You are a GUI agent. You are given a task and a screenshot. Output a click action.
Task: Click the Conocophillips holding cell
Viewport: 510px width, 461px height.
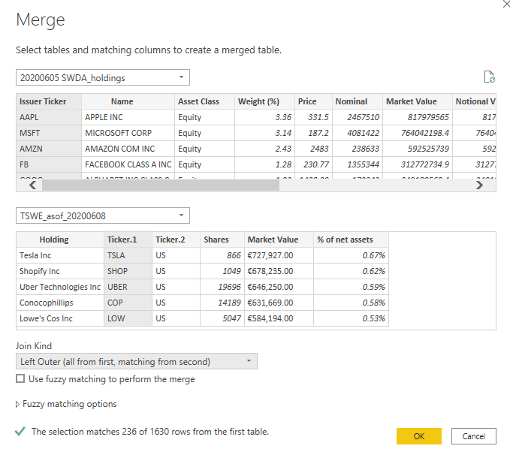(x=60, y=303)
